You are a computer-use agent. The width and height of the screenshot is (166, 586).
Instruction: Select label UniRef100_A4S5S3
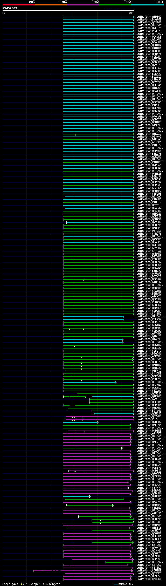tap(149, 125)
